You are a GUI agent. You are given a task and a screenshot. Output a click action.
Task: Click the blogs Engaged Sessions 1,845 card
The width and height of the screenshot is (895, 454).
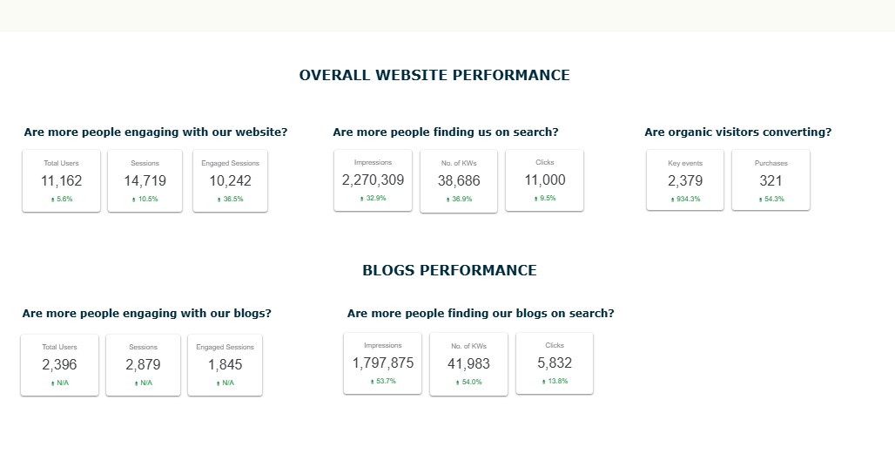click(225, 365)
